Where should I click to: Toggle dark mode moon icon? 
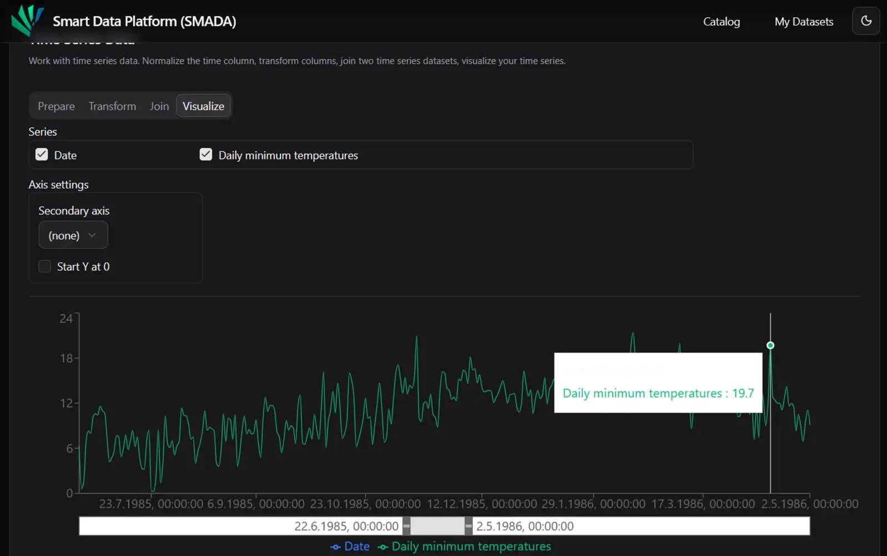(865, 21)
